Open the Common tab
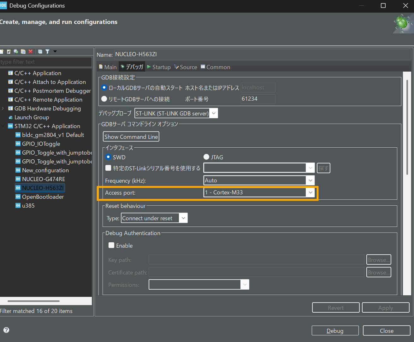414x342 pixels. click(215, 67)
